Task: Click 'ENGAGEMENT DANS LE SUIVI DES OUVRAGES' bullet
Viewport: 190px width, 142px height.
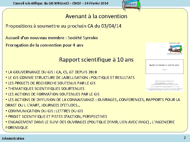Action: click(90, 125)
